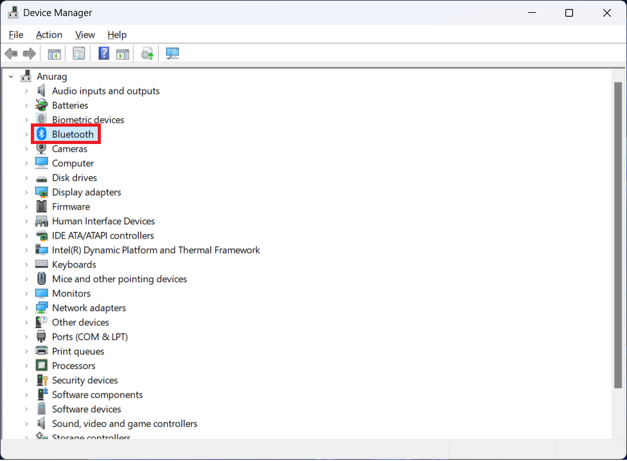This screenshot has height=461, width=627.
Task: Expand the Network adapters chevron
Action: [x=26, y=308]
